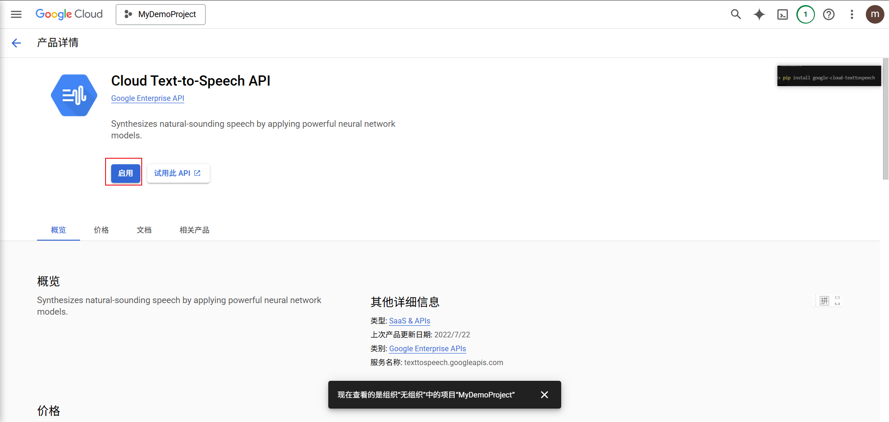The width and height of the screenshot is (889, 422).
Task: Enable the API with the 启用 button
Action: point(124,173)
